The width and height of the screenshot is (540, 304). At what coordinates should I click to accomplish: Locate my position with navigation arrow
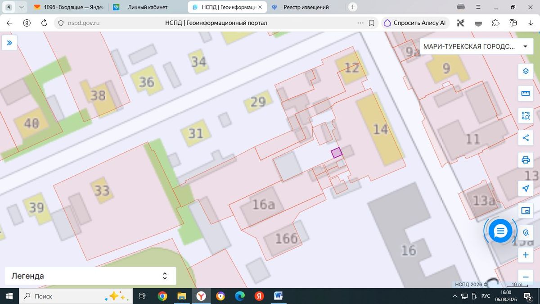point(525,188)
